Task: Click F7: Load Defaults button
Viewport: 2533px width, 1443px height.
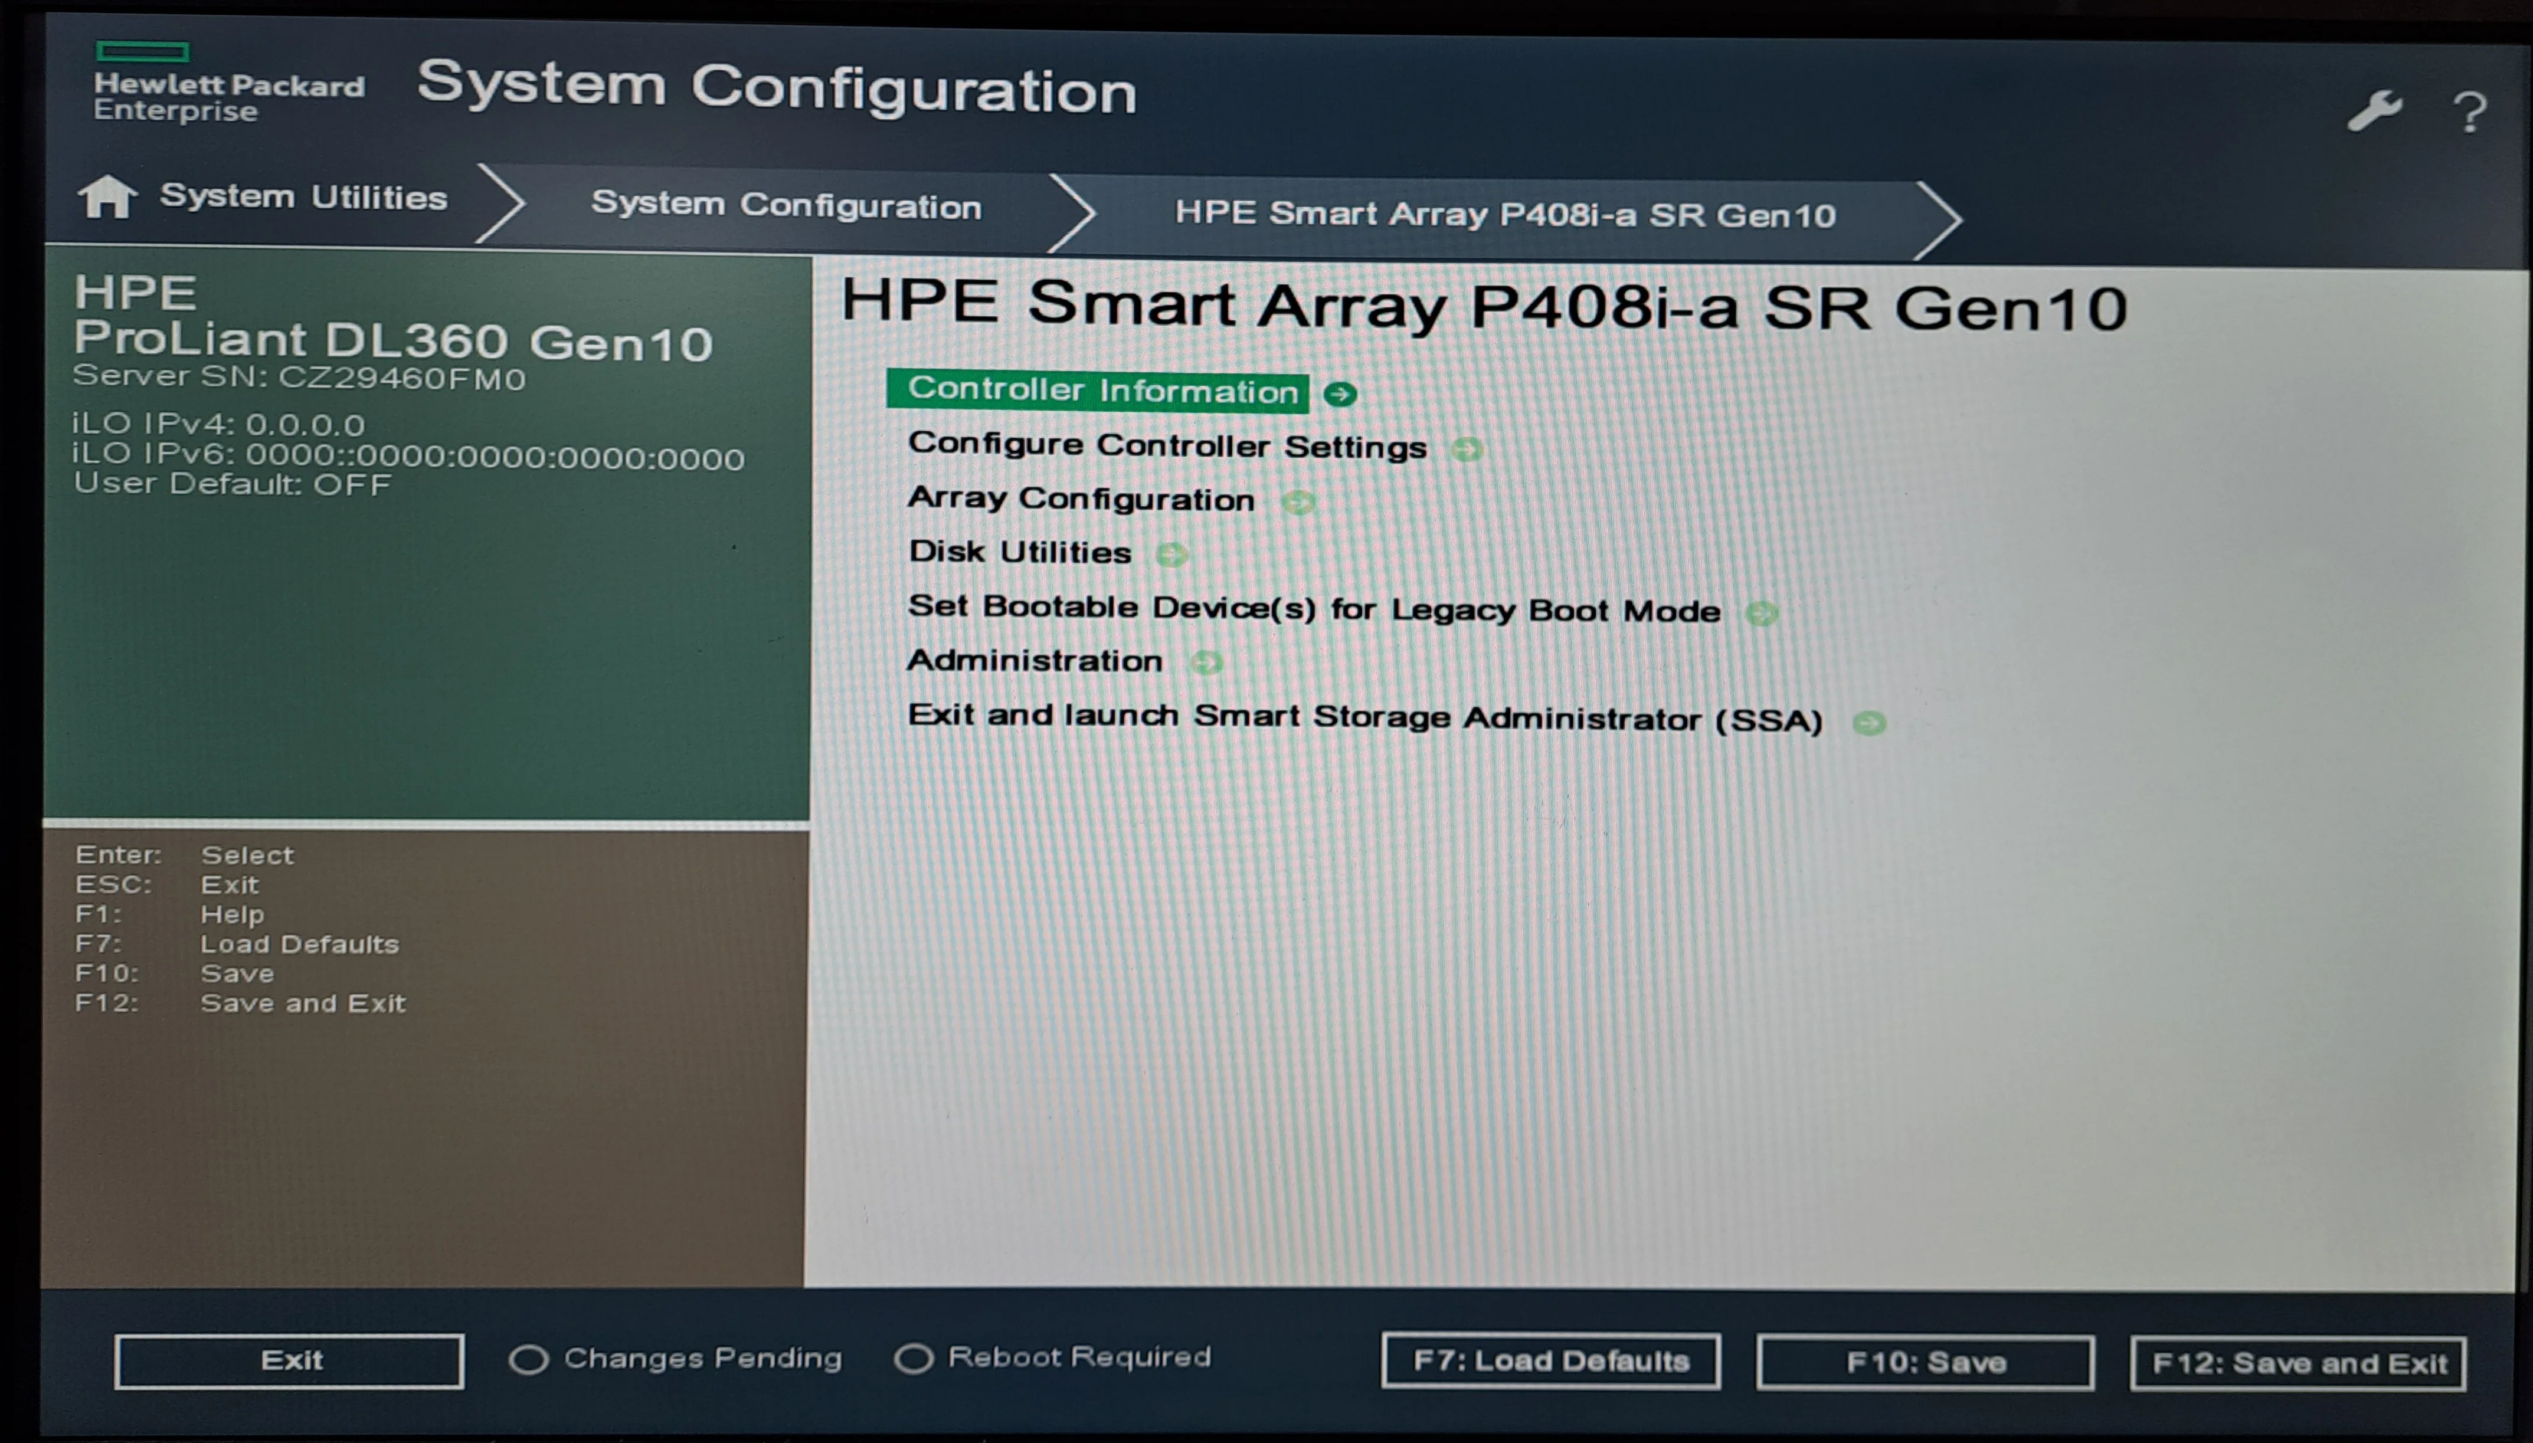Action: tap(1550, 1361)
